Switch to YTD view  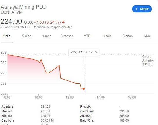[87, 36]
